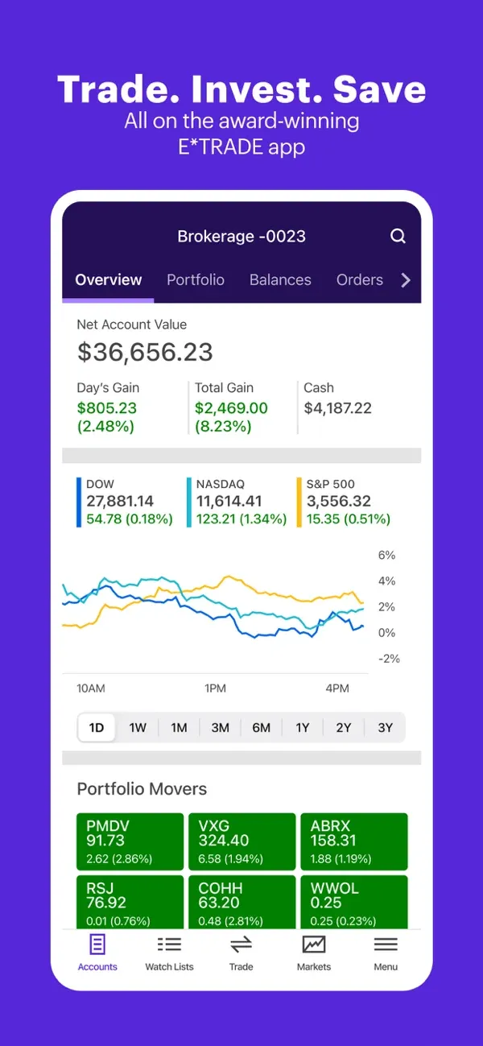
Task: Enable the 6M chart view
Action: point(262,727)
